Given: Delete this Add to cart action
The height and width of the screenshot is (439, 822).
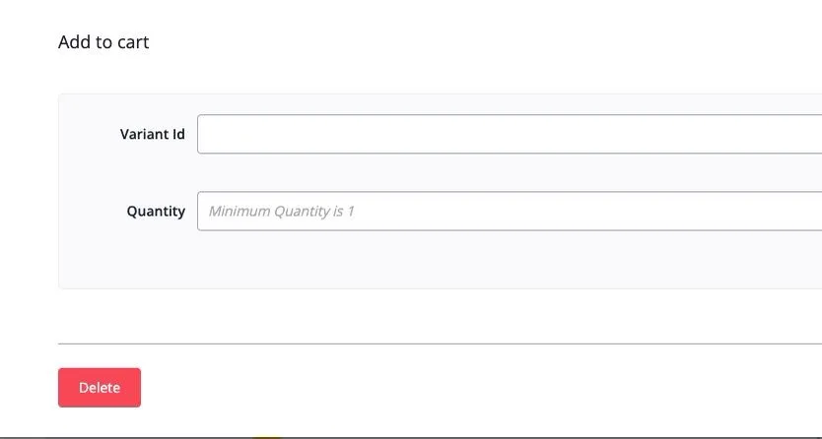Looking at the screenshot, I should coord(100,387).
